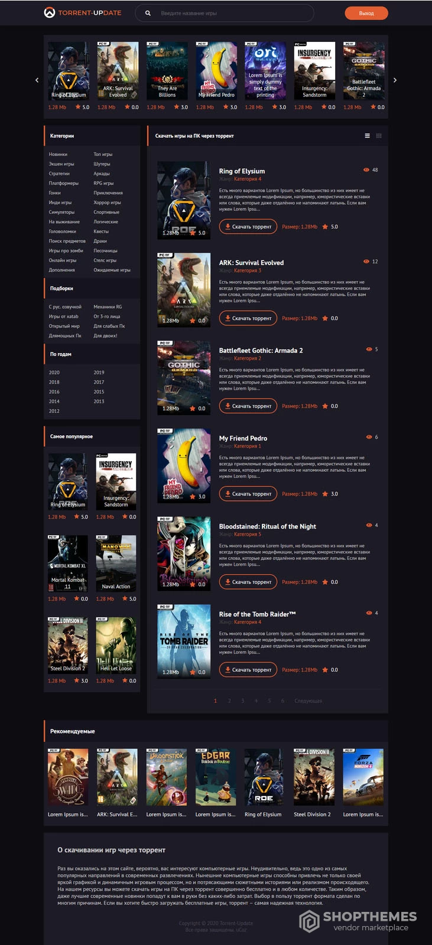
Task: Open Ori carousel thumbnail with lorem text
Action: point(265,71)
